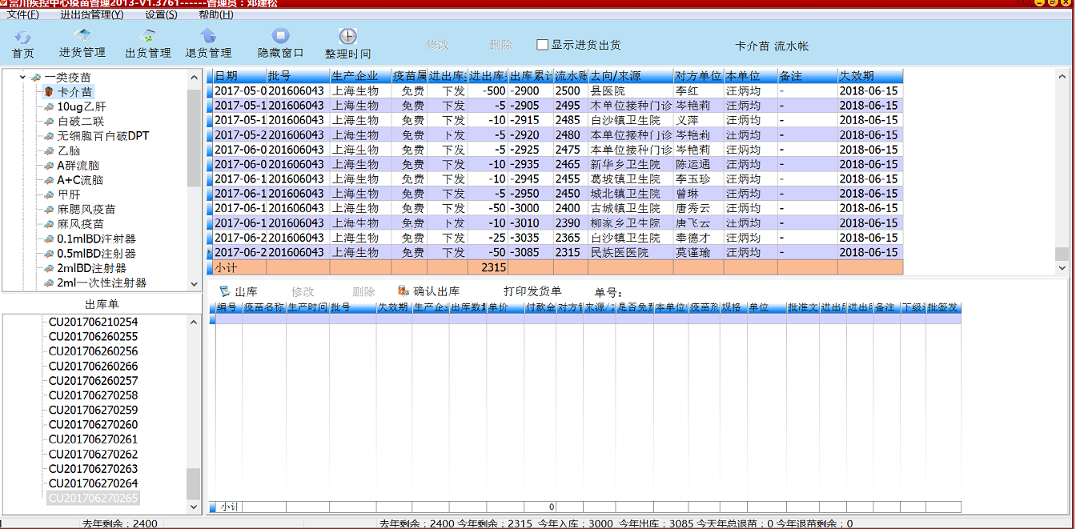Click the 隐藏窗口 hide window icon
Viewport: 1076px width, 529px height.
280,36
